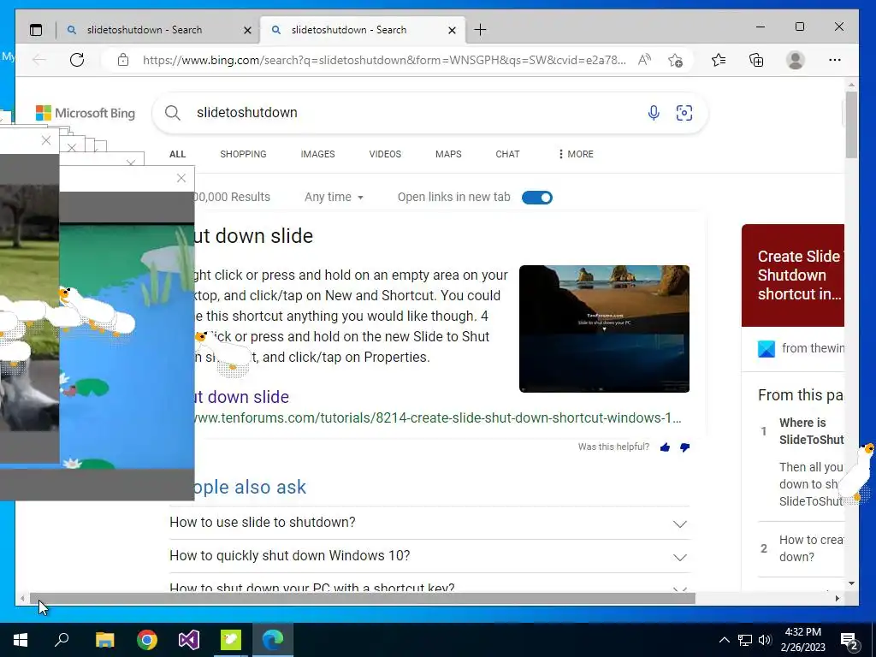The image size is (876, 657).
Task: Select the ALL results tab
Action: (x=178, y=154)
